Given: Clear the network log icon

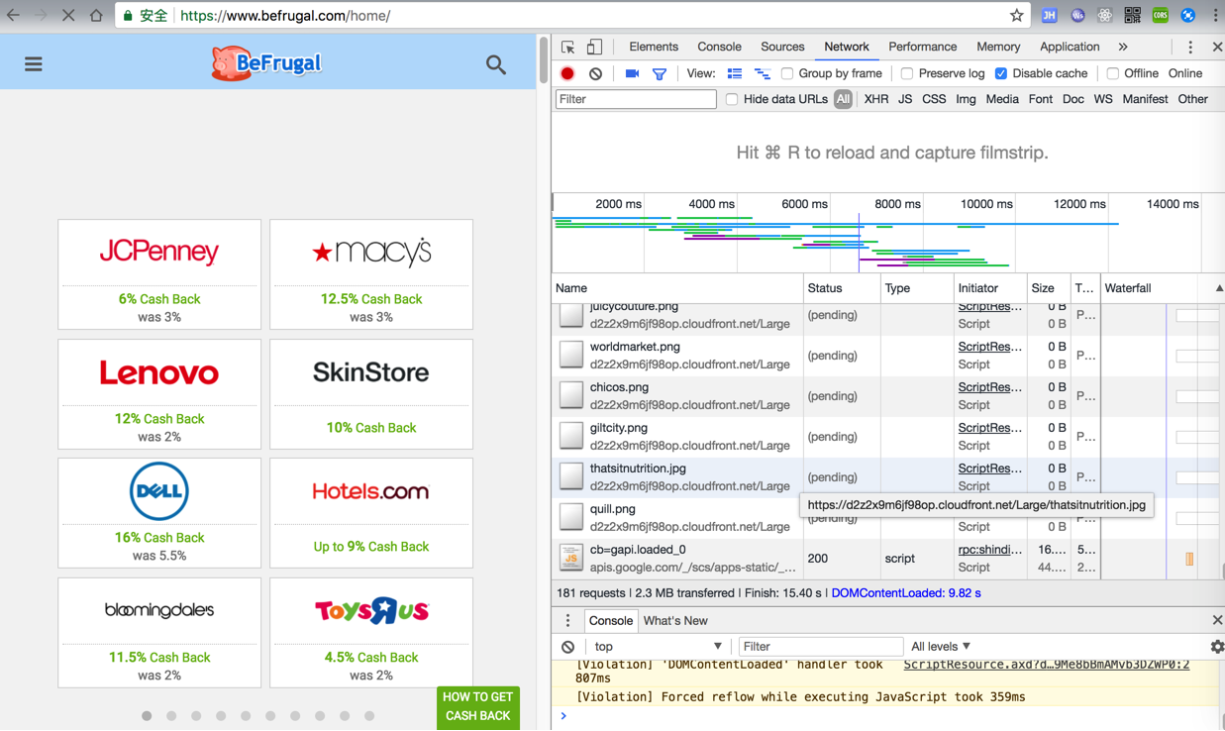Looking at the screenshot, I should pos(595,73).
